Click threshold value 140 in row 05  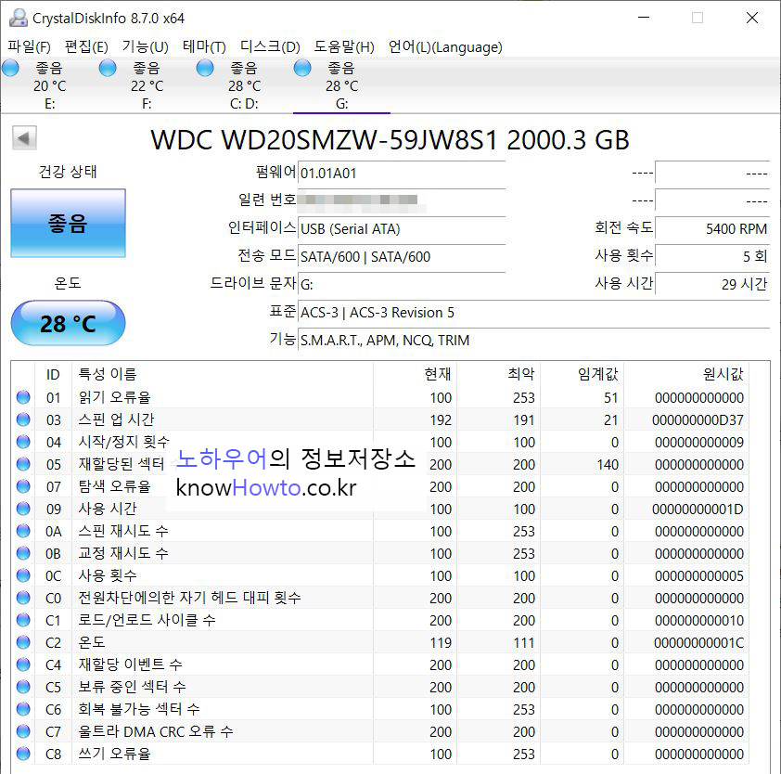pos(608,465)
